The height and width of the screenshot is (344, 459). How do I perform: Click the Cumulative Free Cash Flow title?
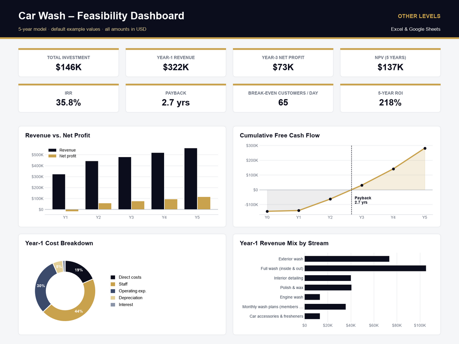pos(280,135)
